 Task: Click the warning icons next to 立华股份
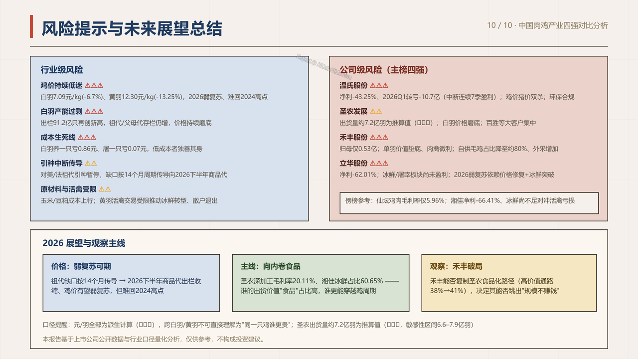tap(379, 164)
